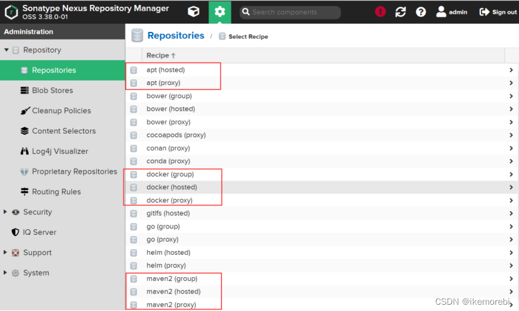The width and height of the screenshot is (519, 311).
Task: Select the apt (hosted) recipe
Action: [321, 70]
